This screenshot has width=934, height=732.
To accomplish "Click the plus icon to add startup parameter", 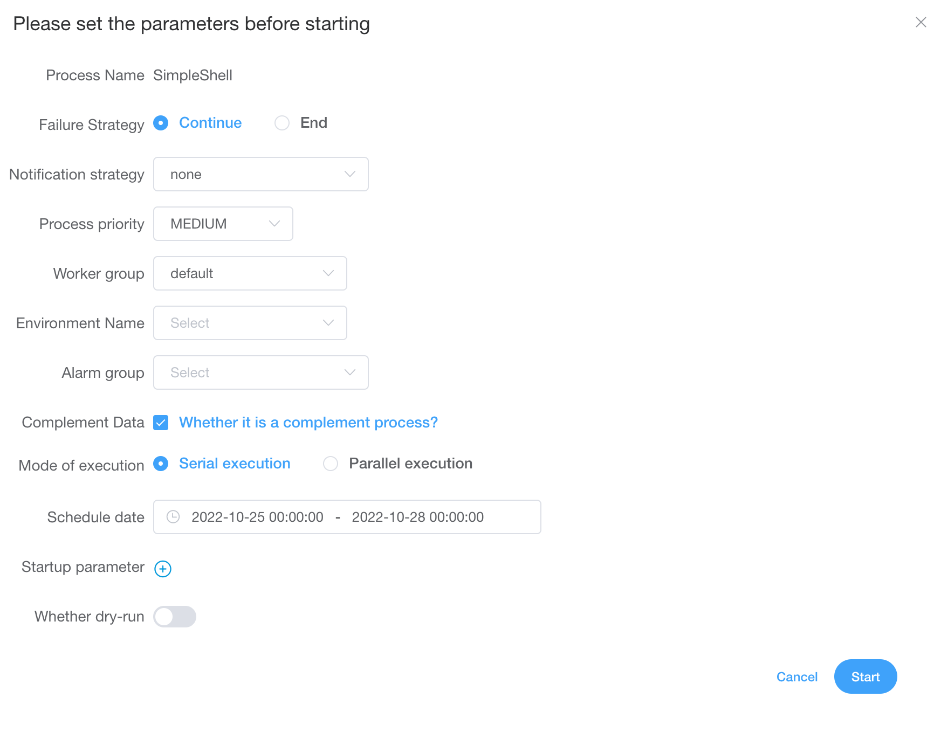I will pyautogui.click(x=162, y=568).
